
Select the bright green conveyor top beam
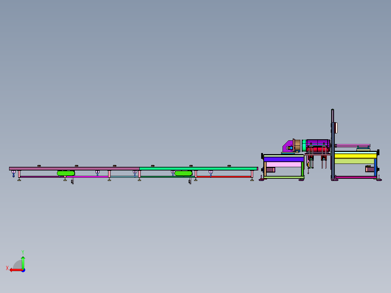point(198,169)
